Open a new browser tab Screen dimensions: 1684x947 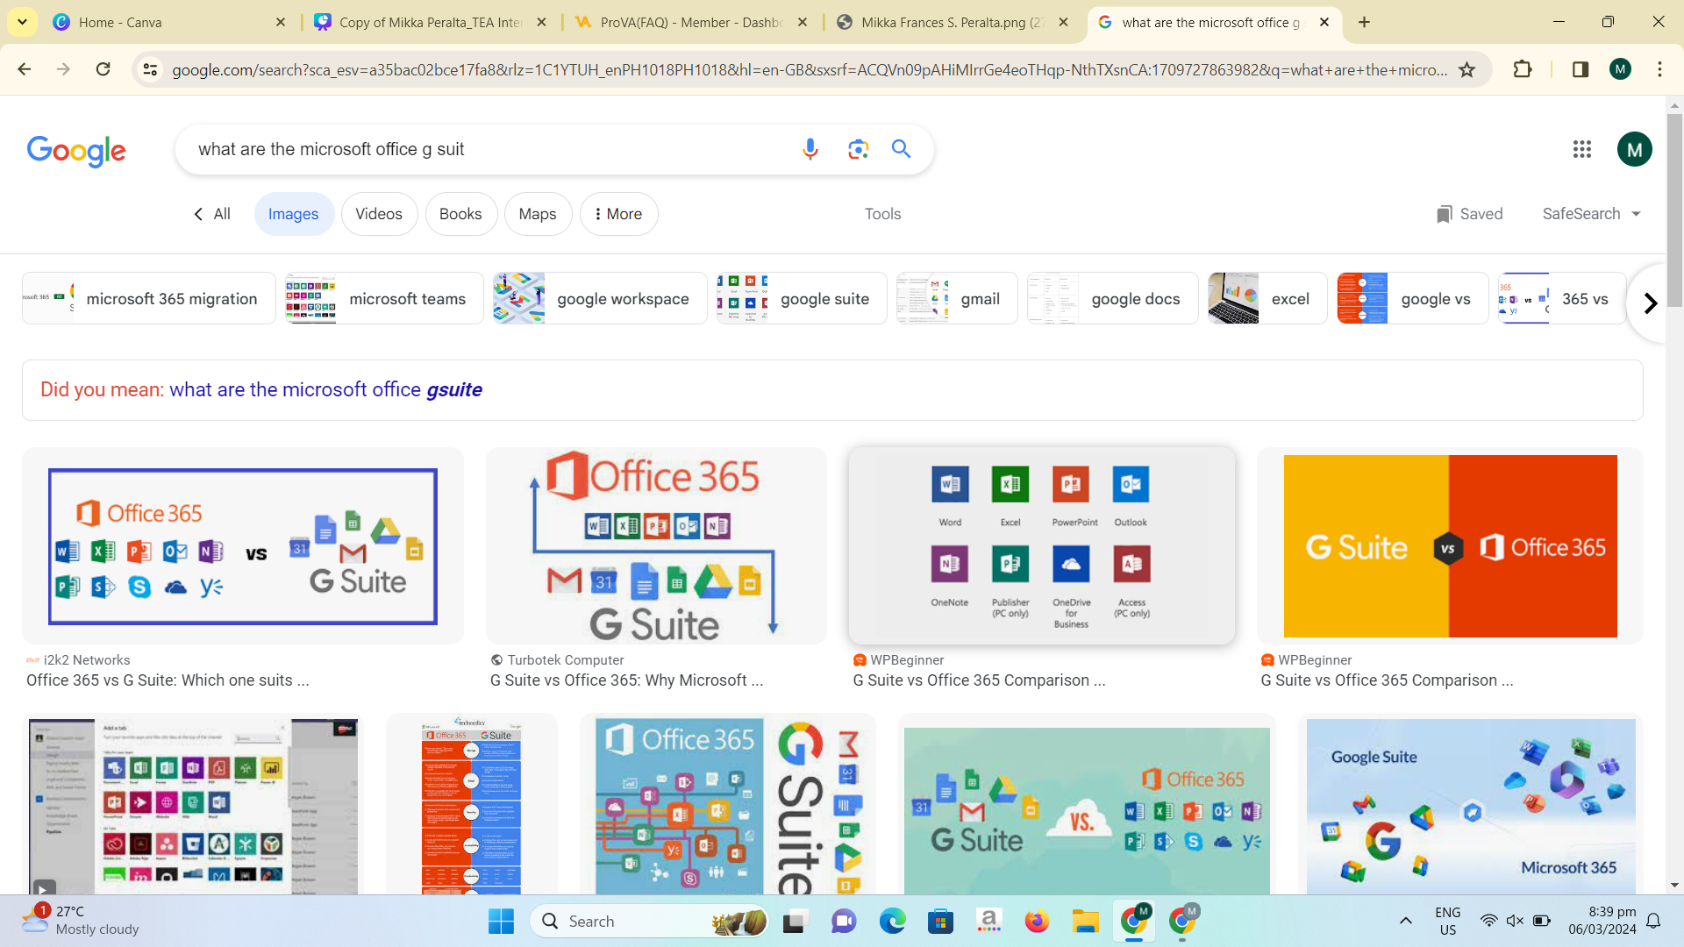pyautogui.click(x=1364, y=22)
